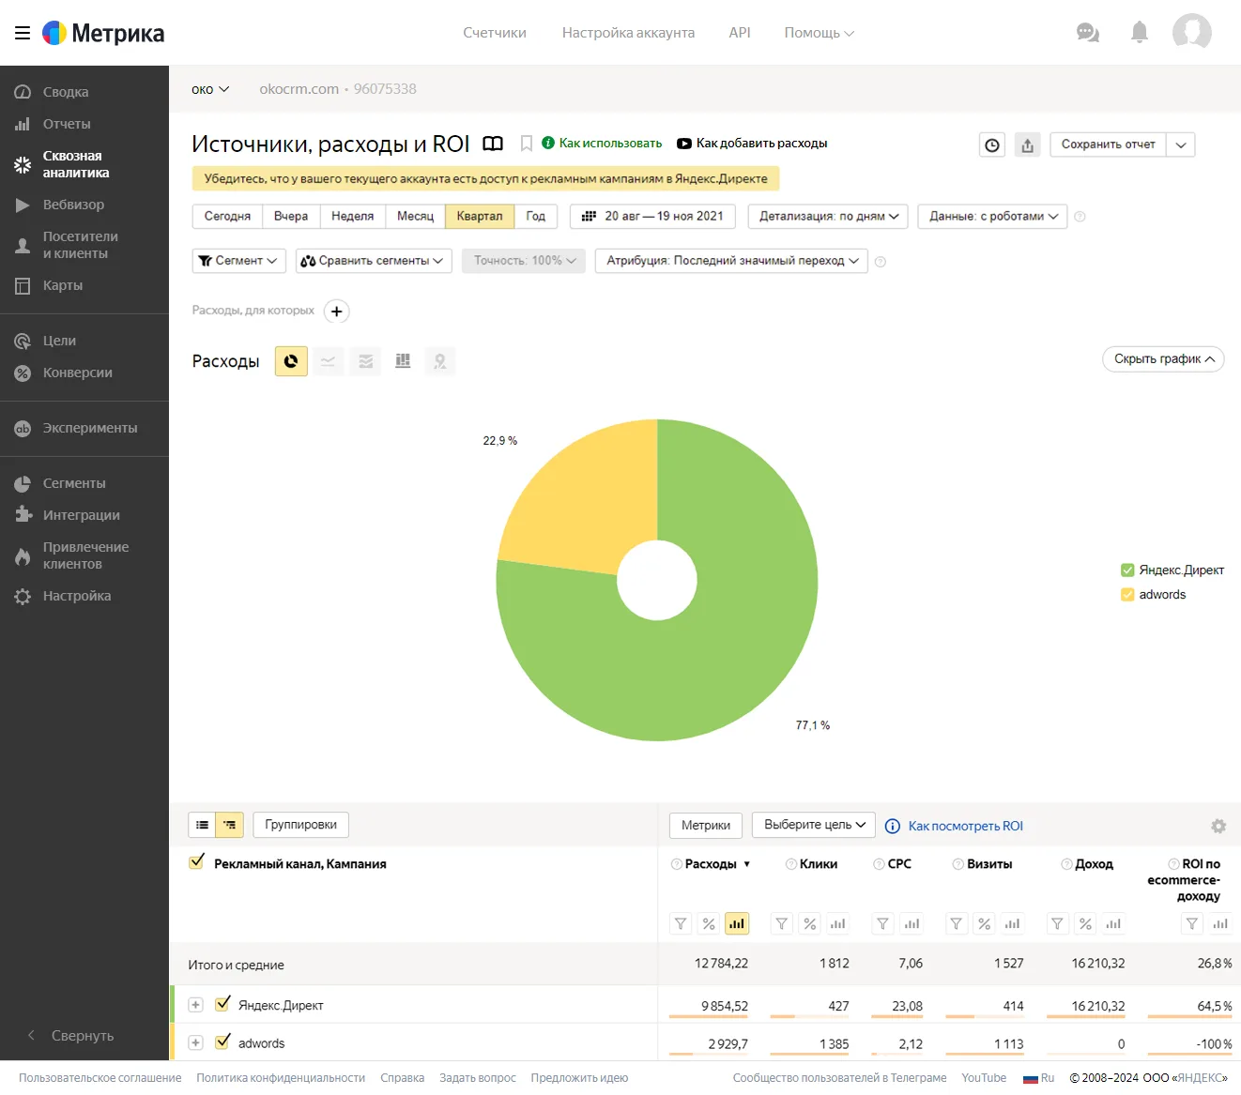
Task: Open table settings gear icon
Action: point(1218,826)
